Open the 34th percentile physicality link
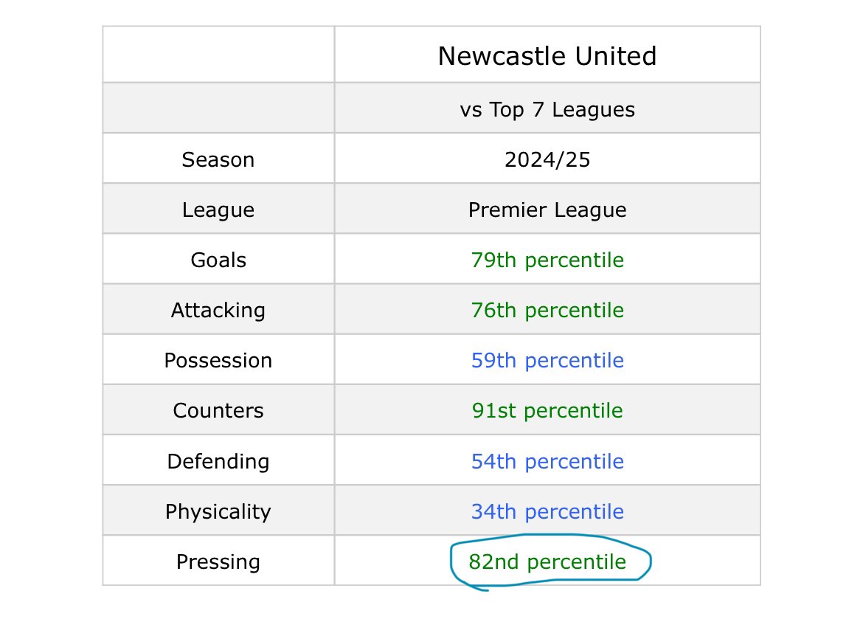 547,511
